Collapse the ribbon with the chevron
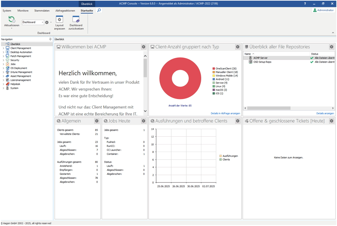The height and width of the screenshot is (226, 337). click(x=333, y=33)
